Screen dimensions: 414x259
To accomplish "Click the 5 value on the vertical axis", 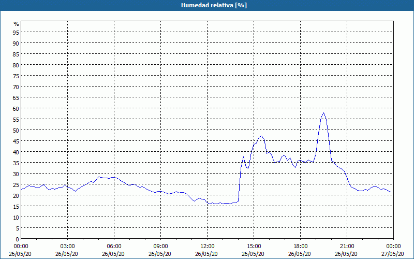I will [x=18, y=228].
